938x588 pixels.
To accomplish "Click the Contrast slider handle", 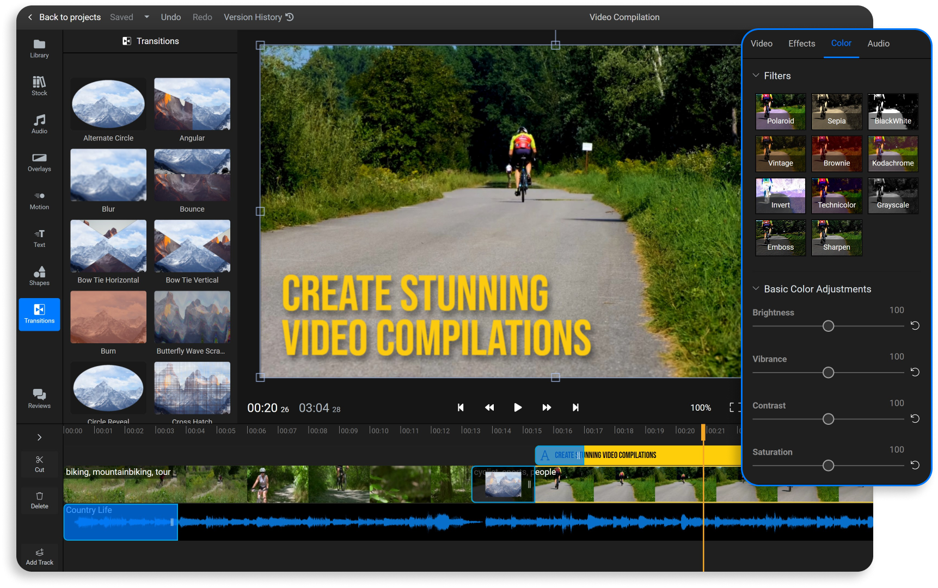I will pyautogui.click(x=828, y=419).
